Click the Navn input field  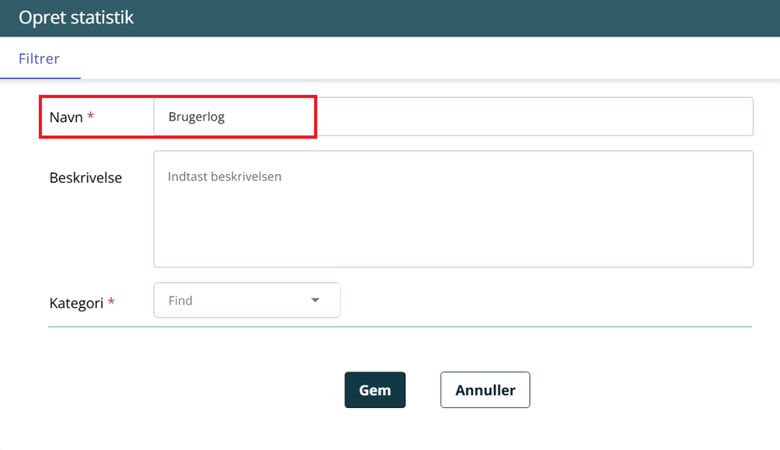[x=453, y=117]
